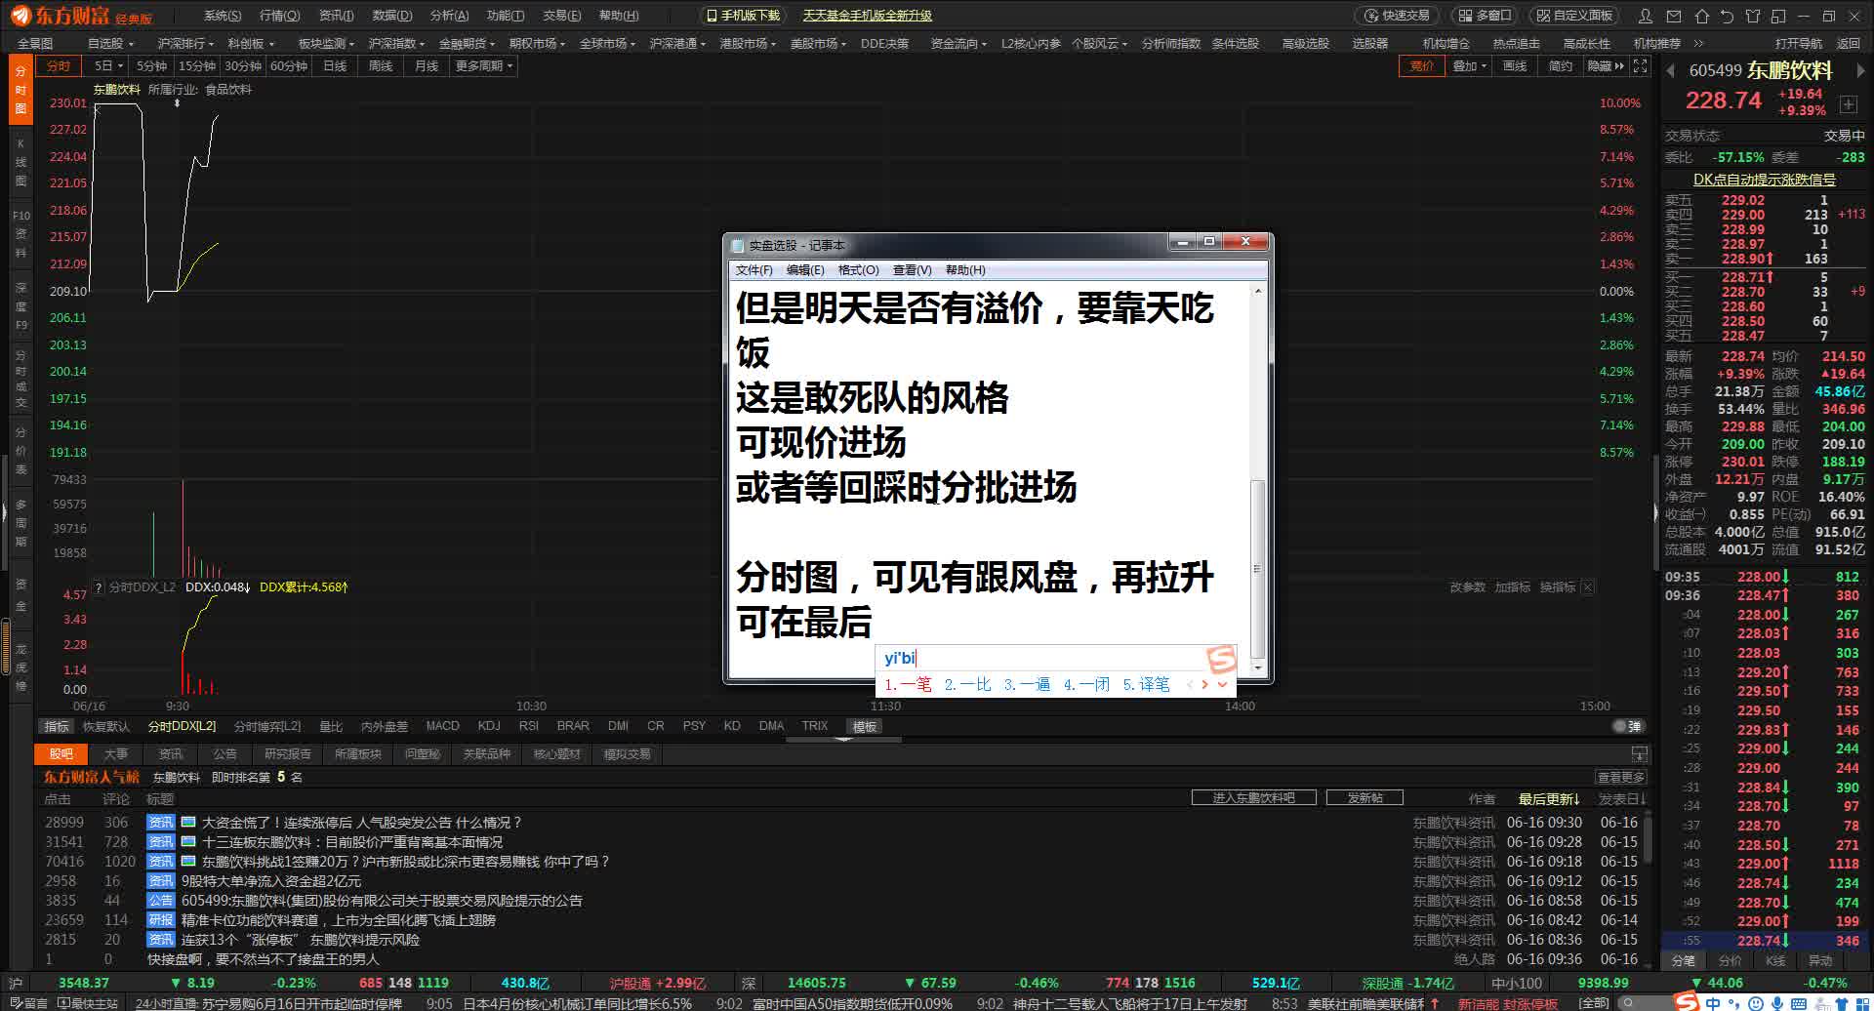Switch to 公告 news tab
Image resolution: width=1874 pixels, height=1011 pixels.
[224, 754]
